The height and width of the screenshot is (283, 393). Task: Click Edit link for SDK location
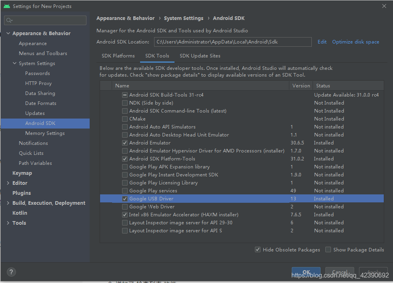pos(322,42)
